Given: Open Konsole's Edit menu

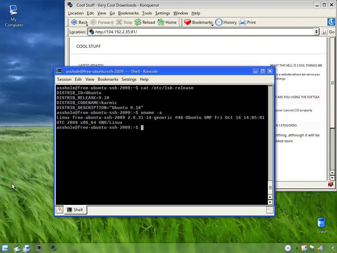Looking at the screenshot, I should tap(78, 79).
